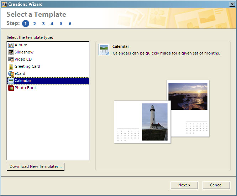Screen dimensions: 237x196
Task: Go to wizard step 6
Action: [x=70, y=24]
